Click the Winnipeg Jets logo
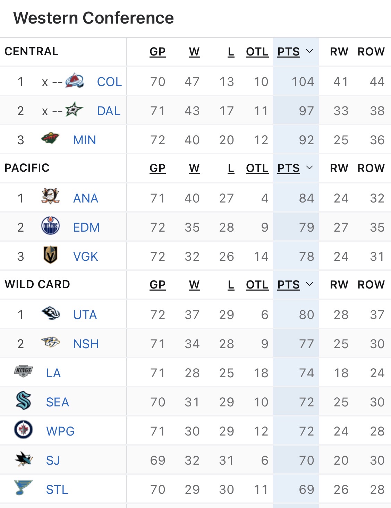 pos(23,430)
